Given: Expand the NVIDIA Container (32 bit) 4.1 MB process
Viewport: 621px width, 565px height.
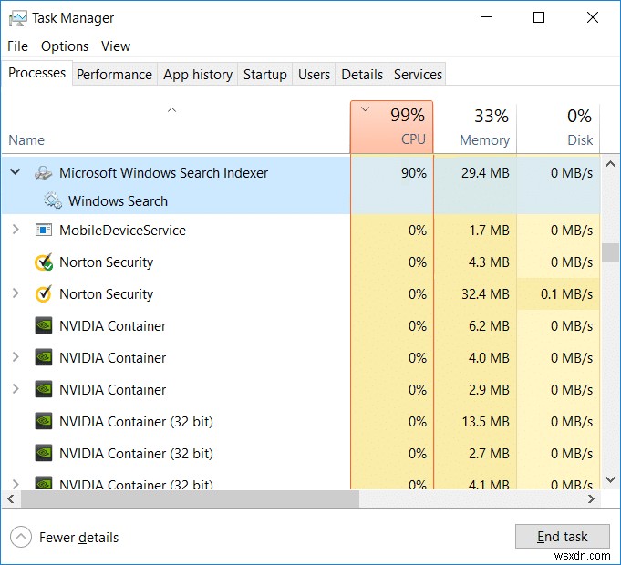Looking at the screenshot, I should click(x=16, y=484).
